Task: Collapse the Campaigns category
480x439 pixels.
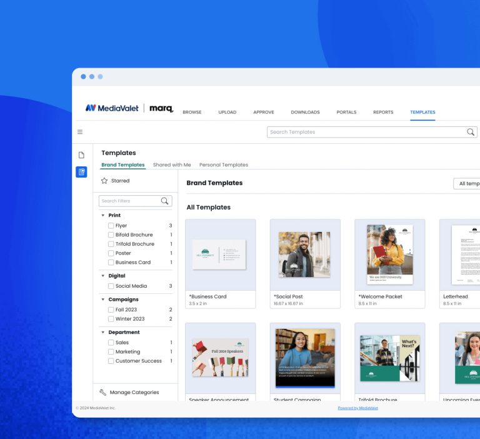Action: point(103,300)
